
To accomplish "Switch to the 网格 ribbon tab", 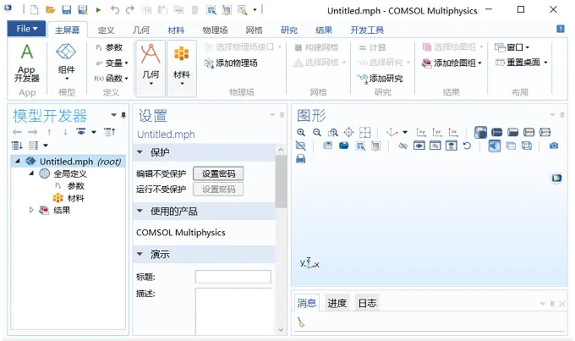I will tap(255, 30).
